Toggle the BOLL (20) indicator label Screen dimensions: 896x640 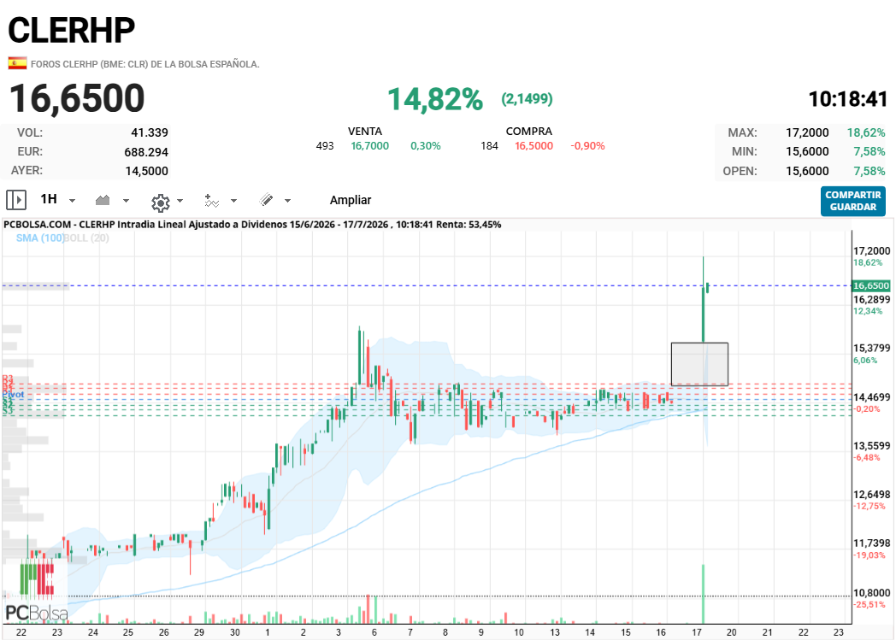[86, 238]
